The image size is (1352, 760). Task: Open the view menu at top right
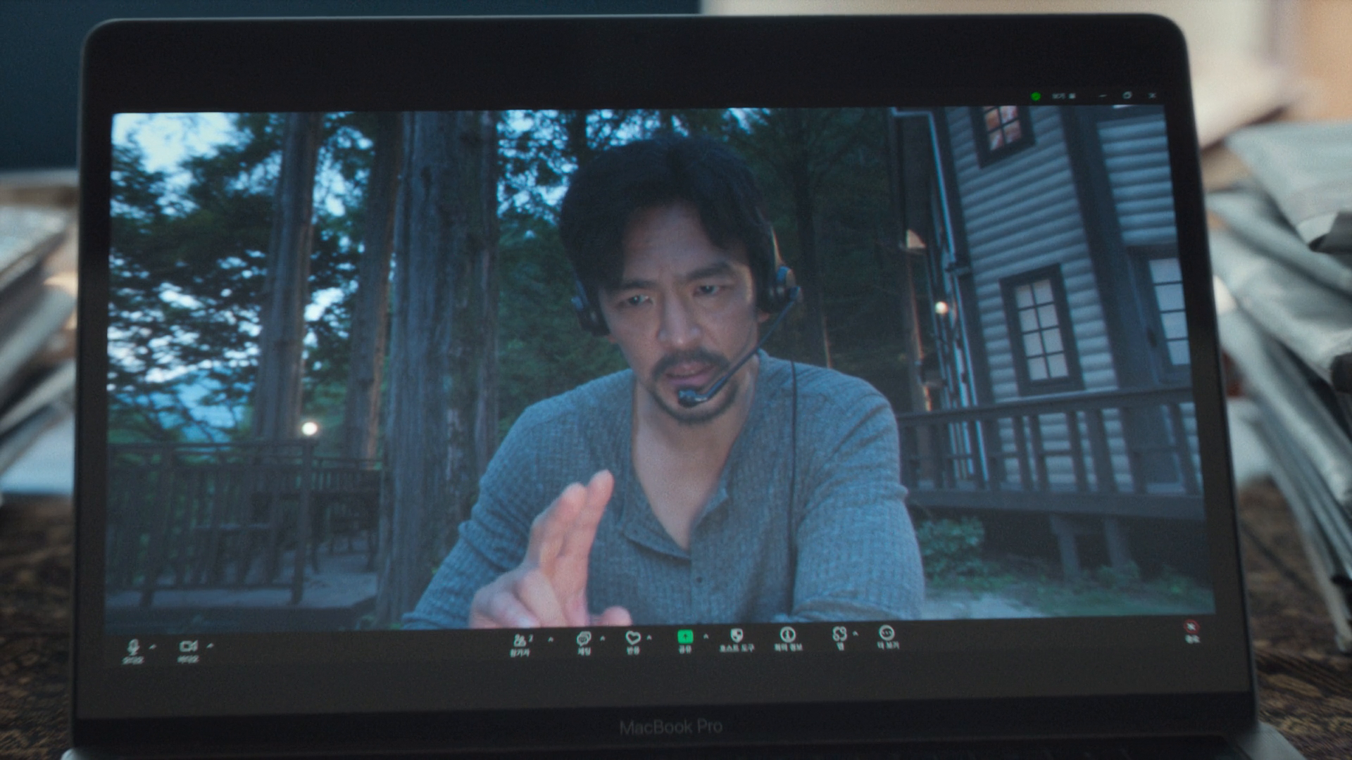click(x=1063, y=96)
